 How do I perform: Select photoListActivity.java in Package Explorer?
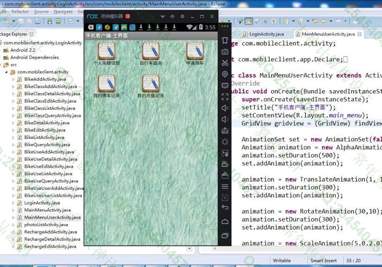point(46,224)
